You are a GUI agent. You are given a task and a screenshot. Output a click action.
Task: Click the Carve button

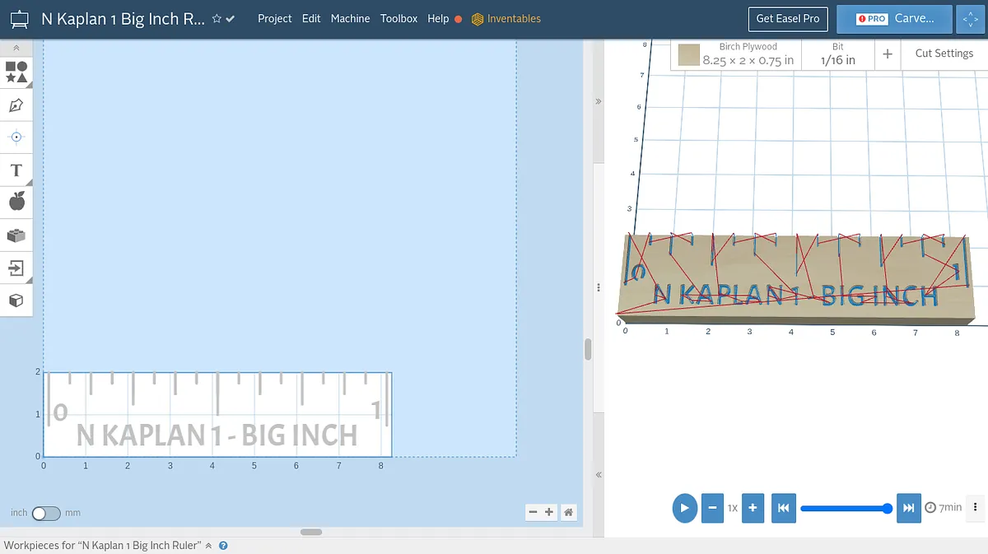click(894, 18)
